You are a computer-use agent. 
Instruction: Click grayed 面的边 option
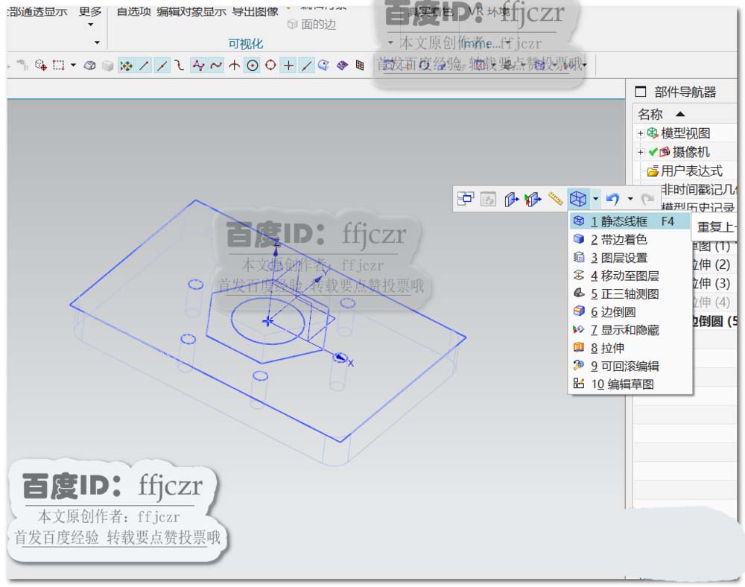312,25
